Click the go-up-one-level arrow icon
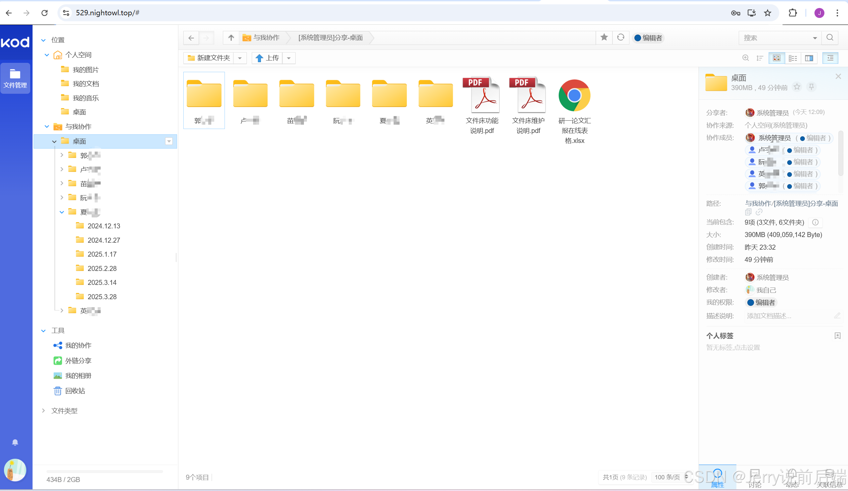This screenshot has height=491, width=848. pos(231,38)
